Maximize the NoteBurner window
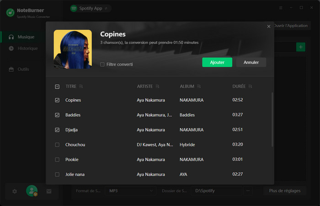 click(301, 8)
